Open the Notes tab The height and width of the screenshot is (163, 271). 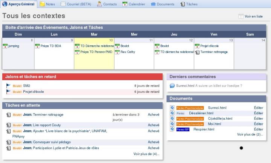point(47,4)
